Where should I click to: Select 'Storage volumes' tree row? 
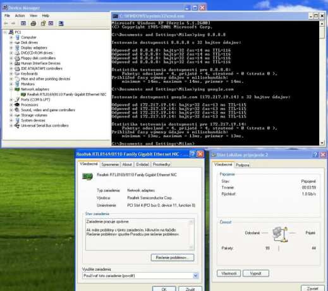(x=34, y=115)
